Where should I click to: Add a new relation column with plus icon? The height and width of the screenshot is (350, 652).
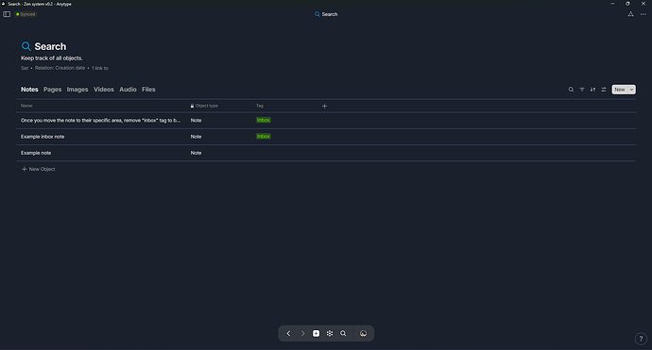324,106
